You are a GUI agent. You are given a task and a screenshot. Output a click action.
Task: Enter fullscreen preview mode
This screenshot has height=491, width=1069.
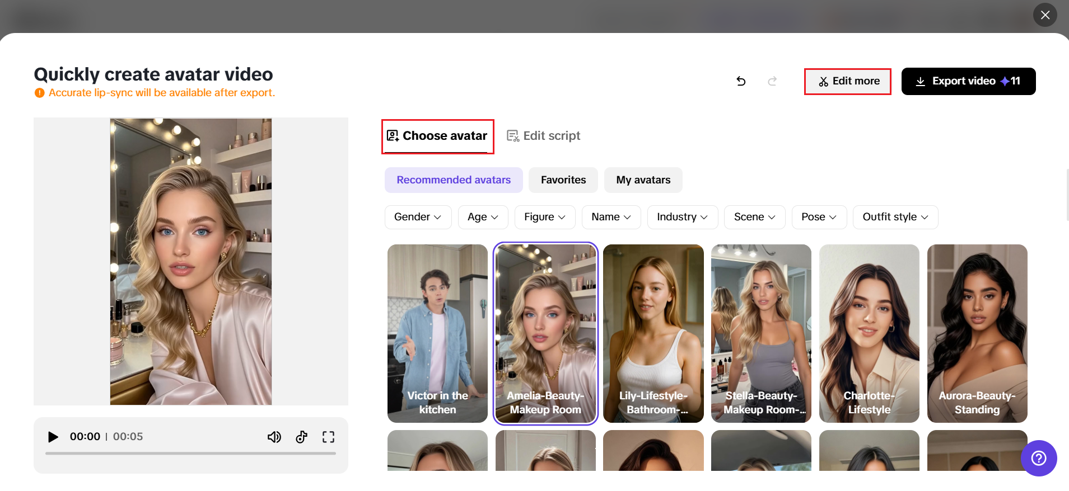(329, 437)
